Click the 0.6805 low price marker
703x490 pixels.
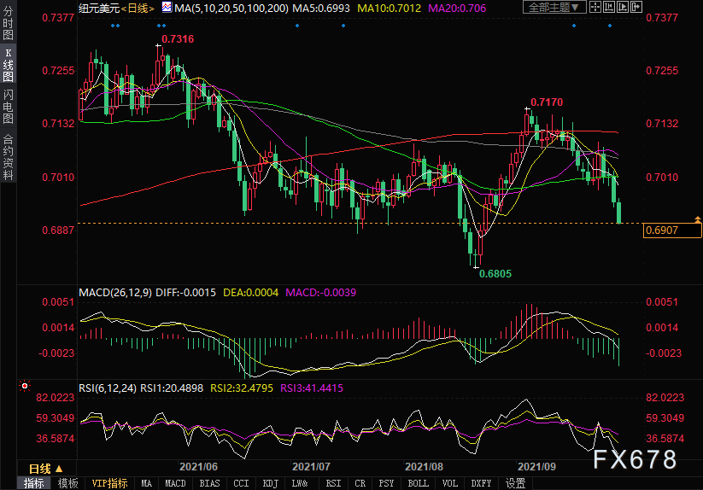tap(495, 274)
